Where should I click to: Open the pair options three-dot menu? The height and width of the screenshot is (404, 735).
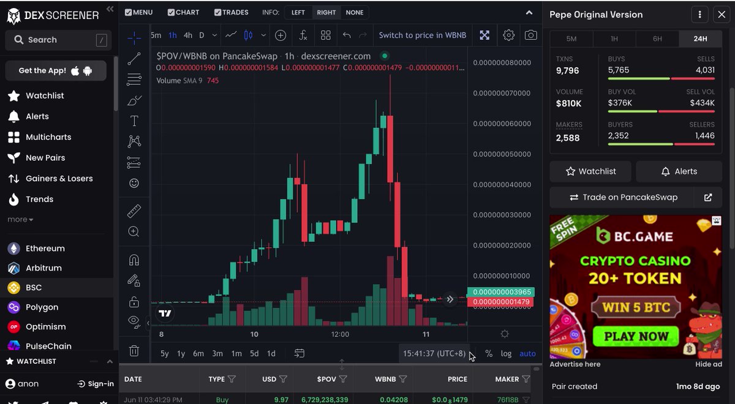click(x=699, y=15)
